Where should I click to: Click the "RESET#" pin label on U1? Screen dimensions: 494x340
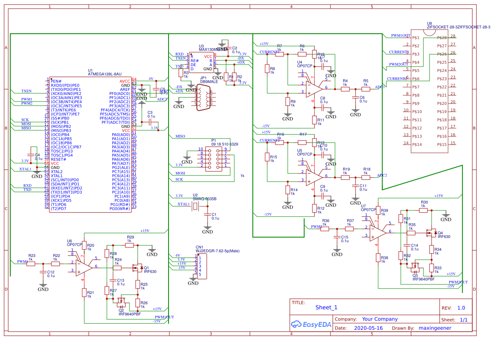pyautogui.click(x=58, y=159)
